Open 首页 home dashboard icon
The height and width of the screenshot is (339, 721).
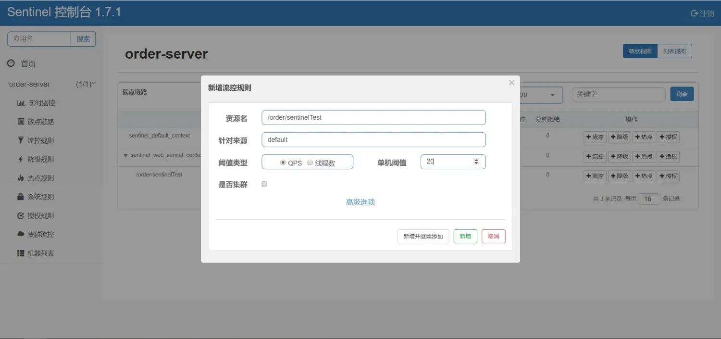(x=11, y=63)
